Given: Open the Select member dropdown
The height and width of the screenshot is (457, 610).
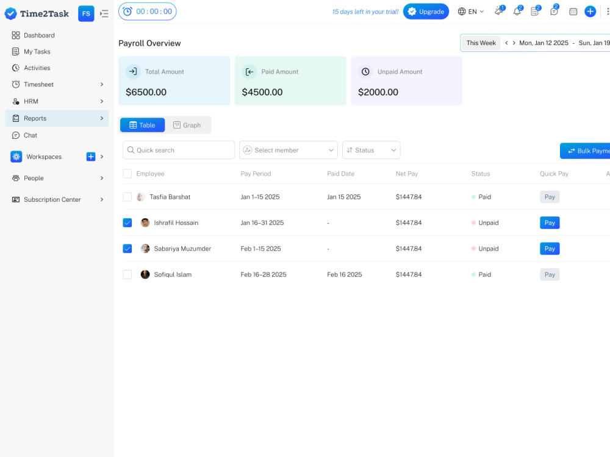Looking at the screenshot, I should click(x=289, y=150).
